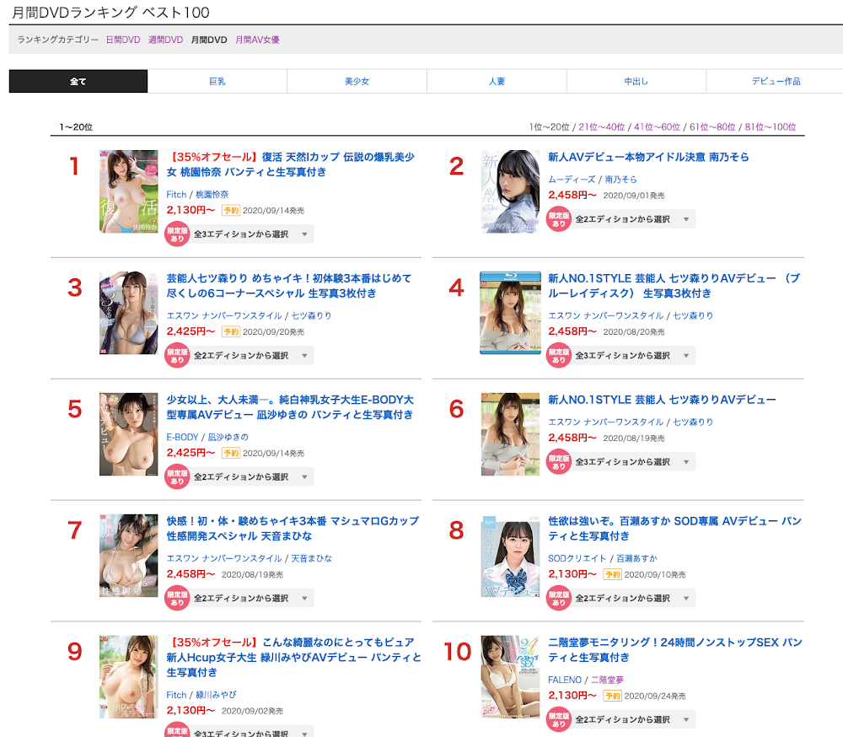Jump to ranks 41位〜60位
843x737 pixels.
(x=657, y=127)
